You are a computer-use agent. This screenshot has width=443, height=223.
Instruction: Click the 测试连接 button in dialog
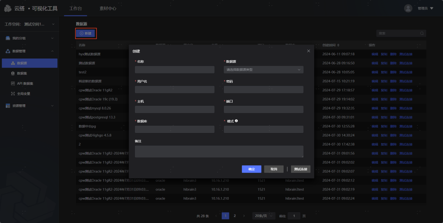point(300,169)
